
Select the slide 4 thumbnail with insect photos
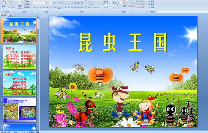pyautogui.click(x=20, y=110)
